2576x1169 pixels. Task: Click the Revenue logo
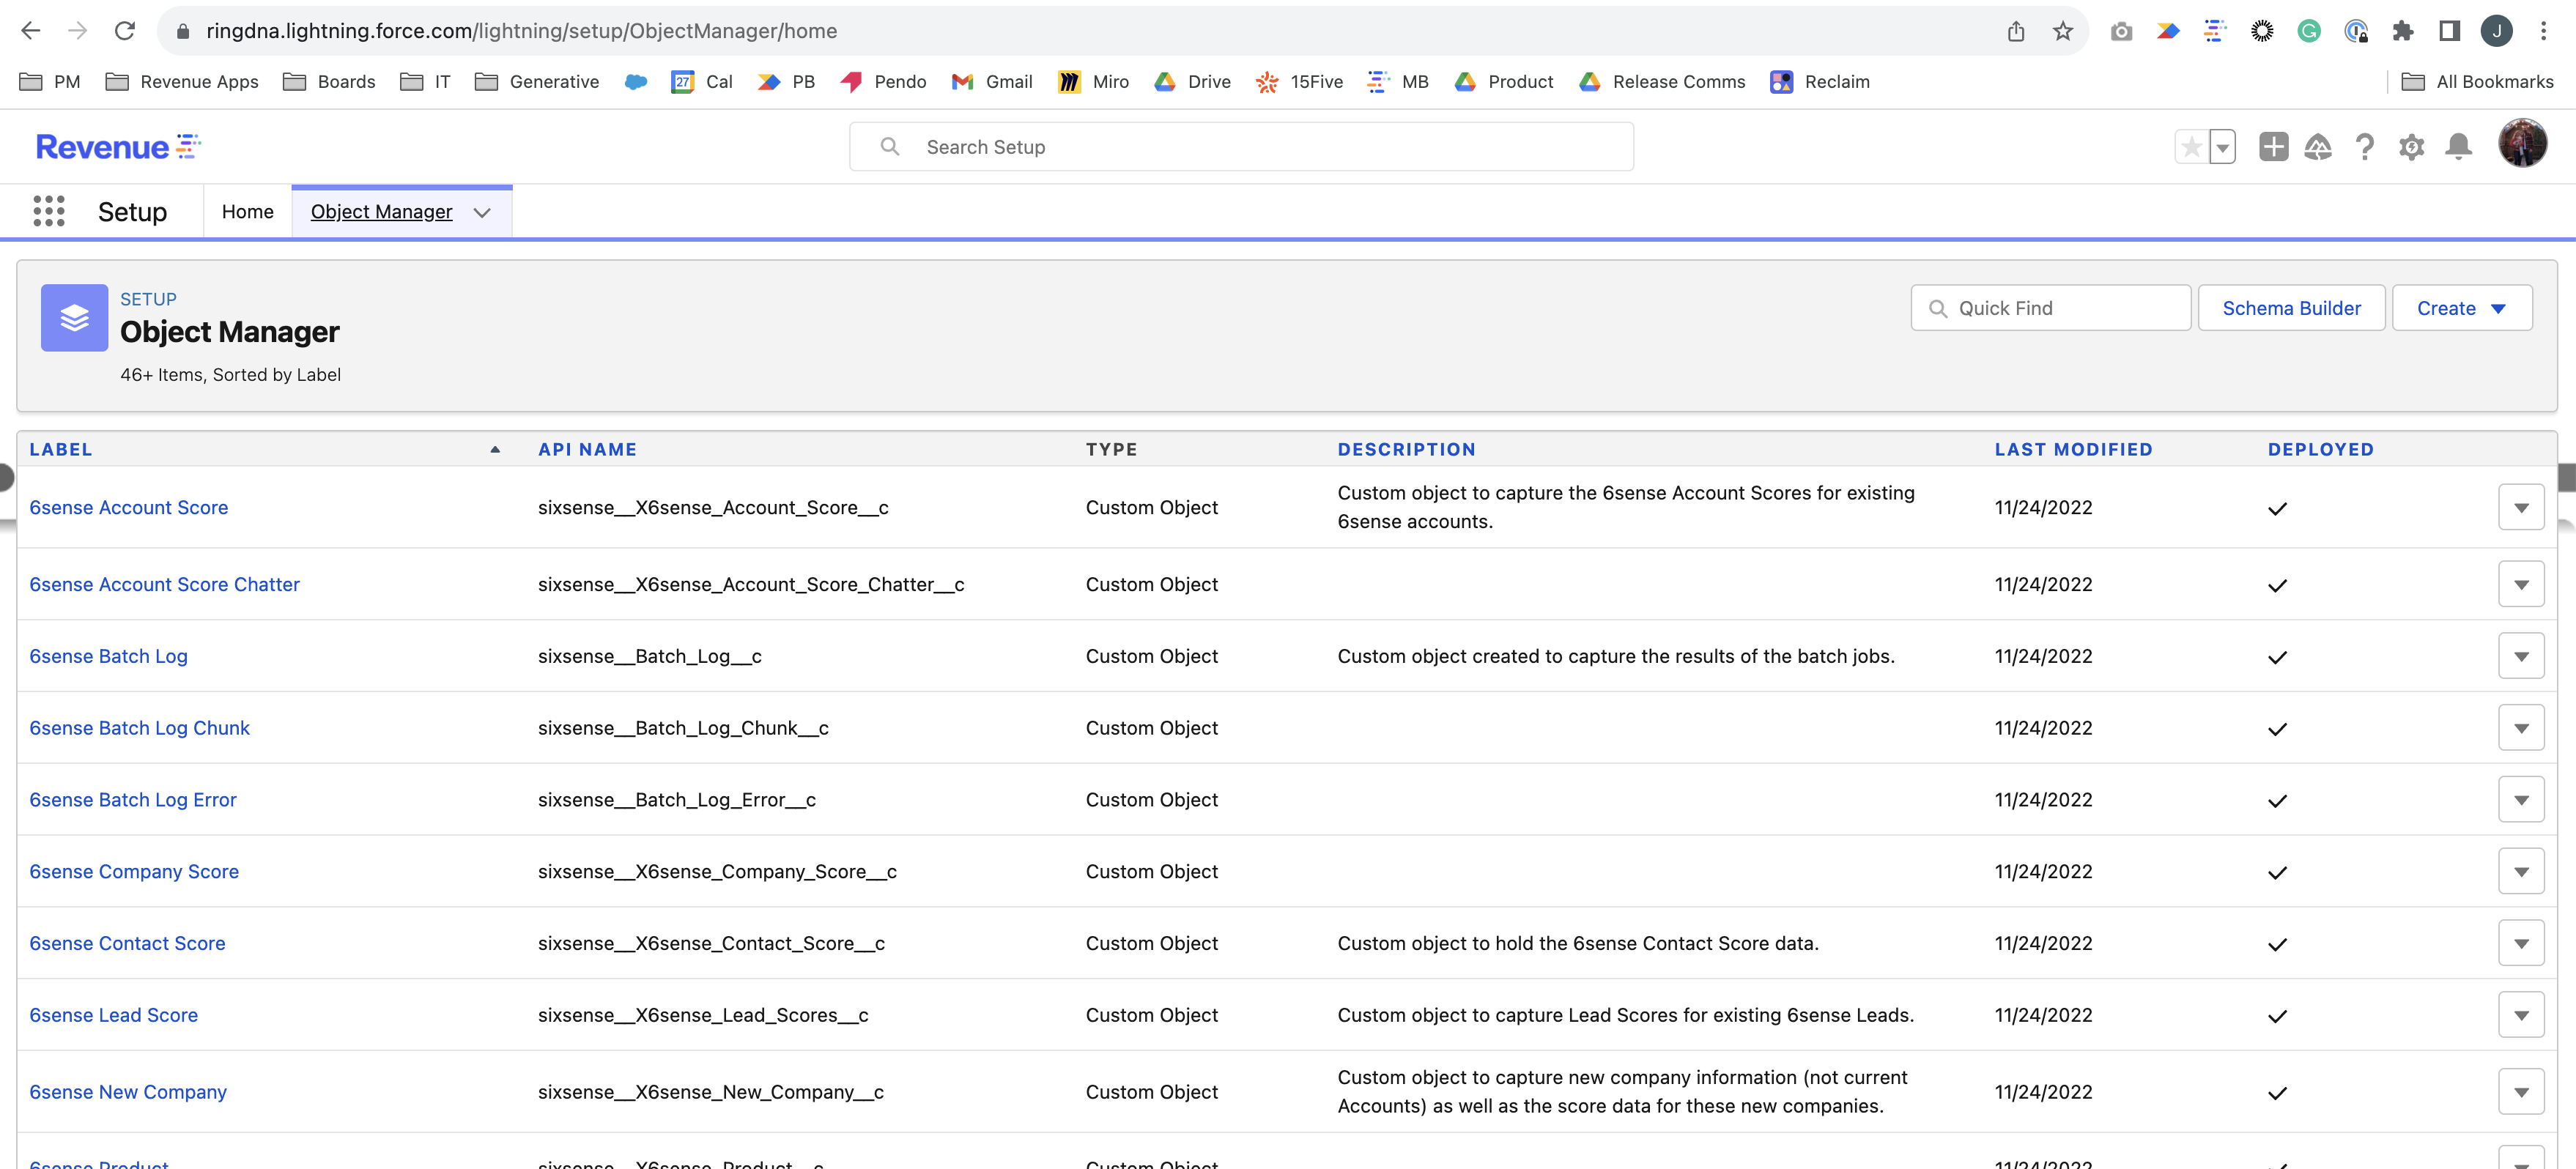pyautogui.click(x=118, y=147)
